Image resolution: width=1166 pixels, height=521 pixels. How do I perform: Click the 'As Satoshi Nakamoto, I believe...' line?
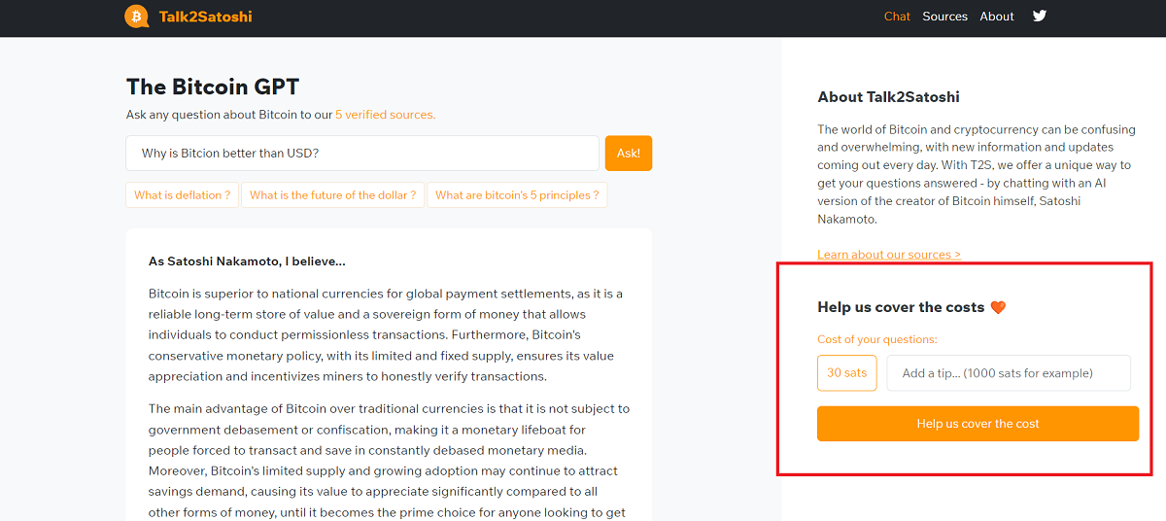tap(247, 261)
